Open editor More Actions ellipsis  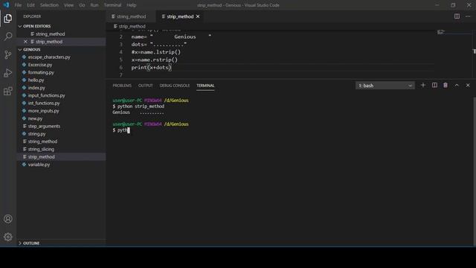tap(468, 16)
